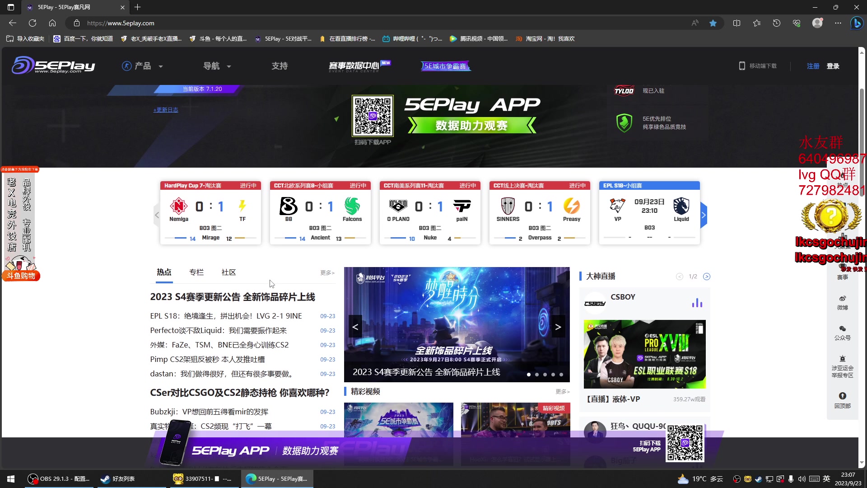Switch to the 专栏 tab

click(196, 272)
